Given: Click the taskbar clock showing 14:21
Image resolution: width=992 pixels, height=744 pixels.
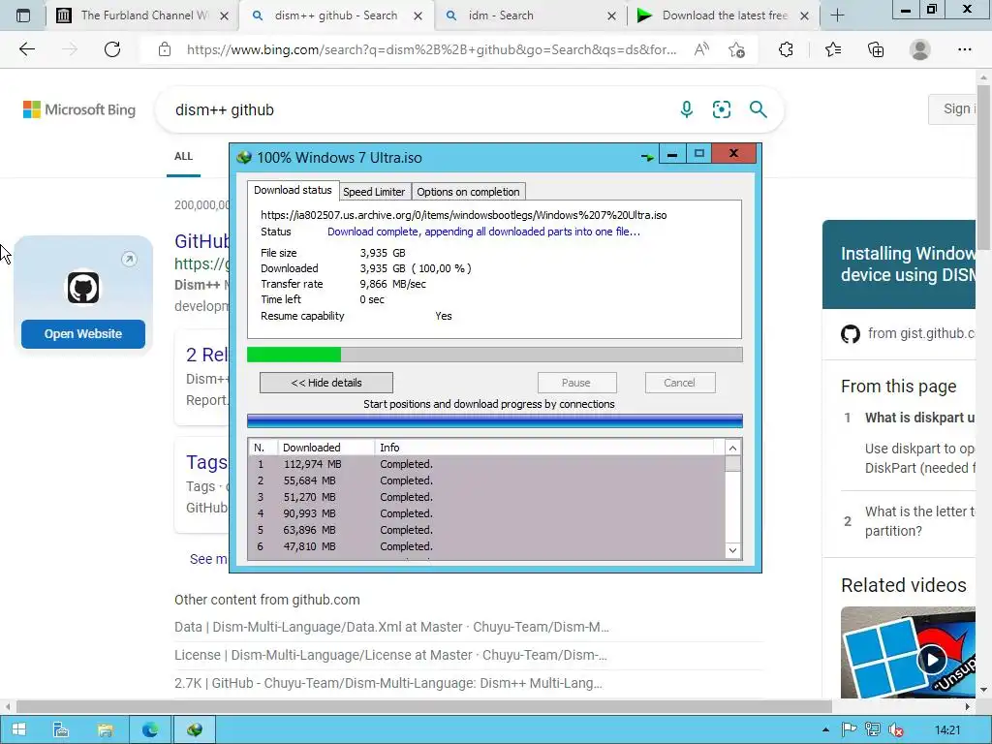Looking at the screenshot, I should pos(947,730).
